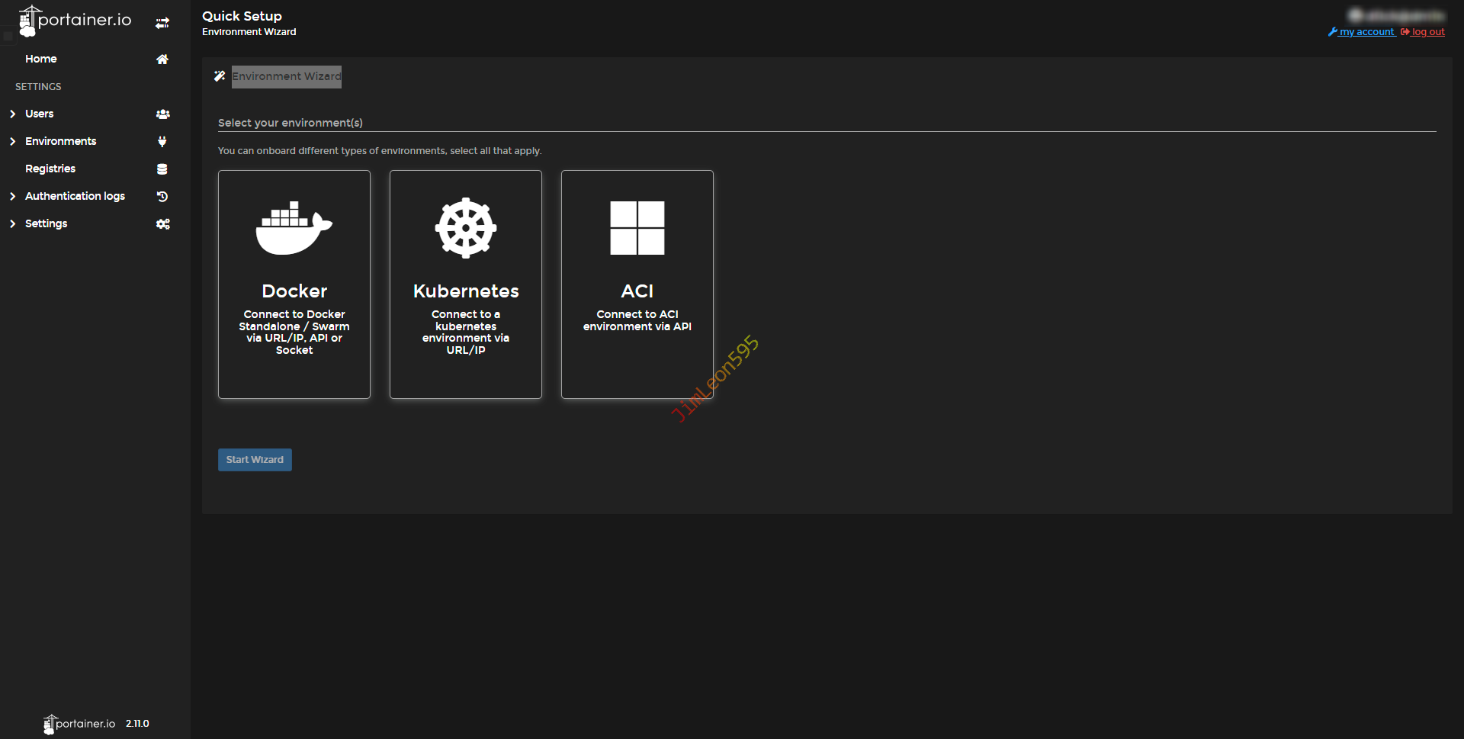
Task: Open the my account link
Action: 1366,32
